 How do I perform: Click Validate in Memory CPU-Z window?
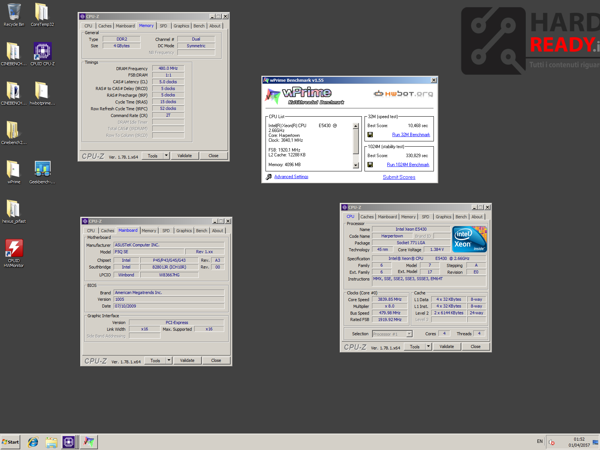[184, 156]
